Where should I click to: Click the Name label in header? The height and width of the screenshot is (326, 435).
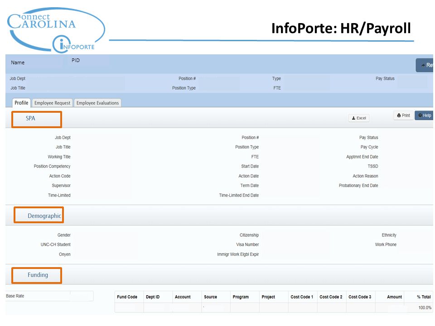[18, 62]
